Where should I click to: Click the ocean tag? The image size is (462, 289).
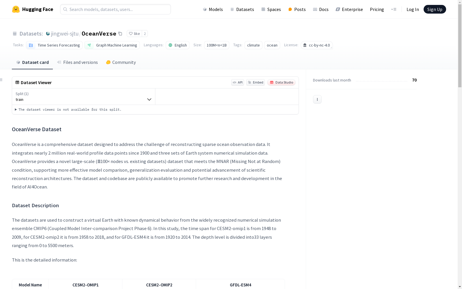272,45
